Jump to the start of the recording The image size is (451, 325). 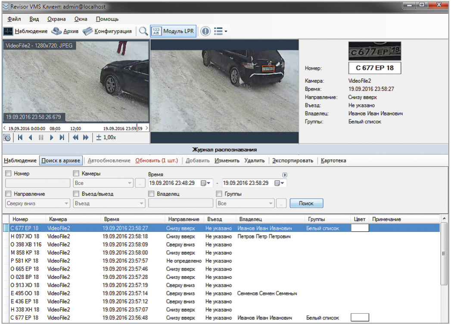pos(20,137)
